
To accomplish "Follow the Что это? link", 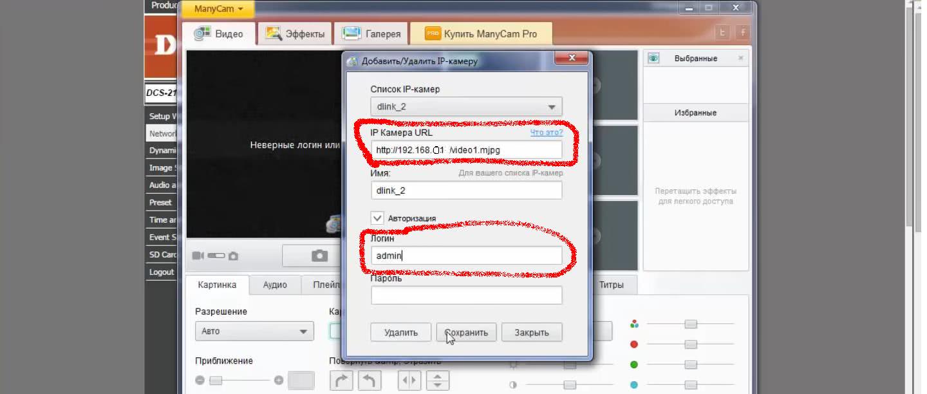I will (x=546, y=133).
